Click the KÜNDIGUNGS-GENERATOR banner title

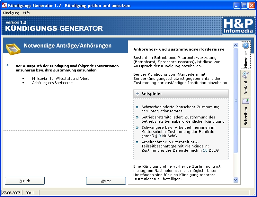point(54,28)
